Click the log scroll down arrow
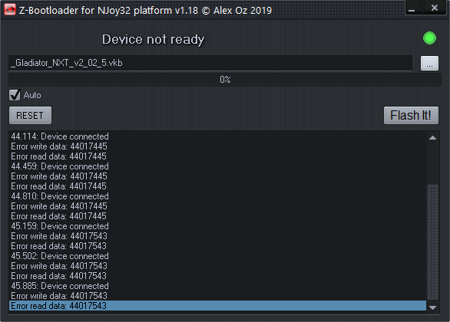Viewport: 450px width, 322px height. tap(432, 307)
